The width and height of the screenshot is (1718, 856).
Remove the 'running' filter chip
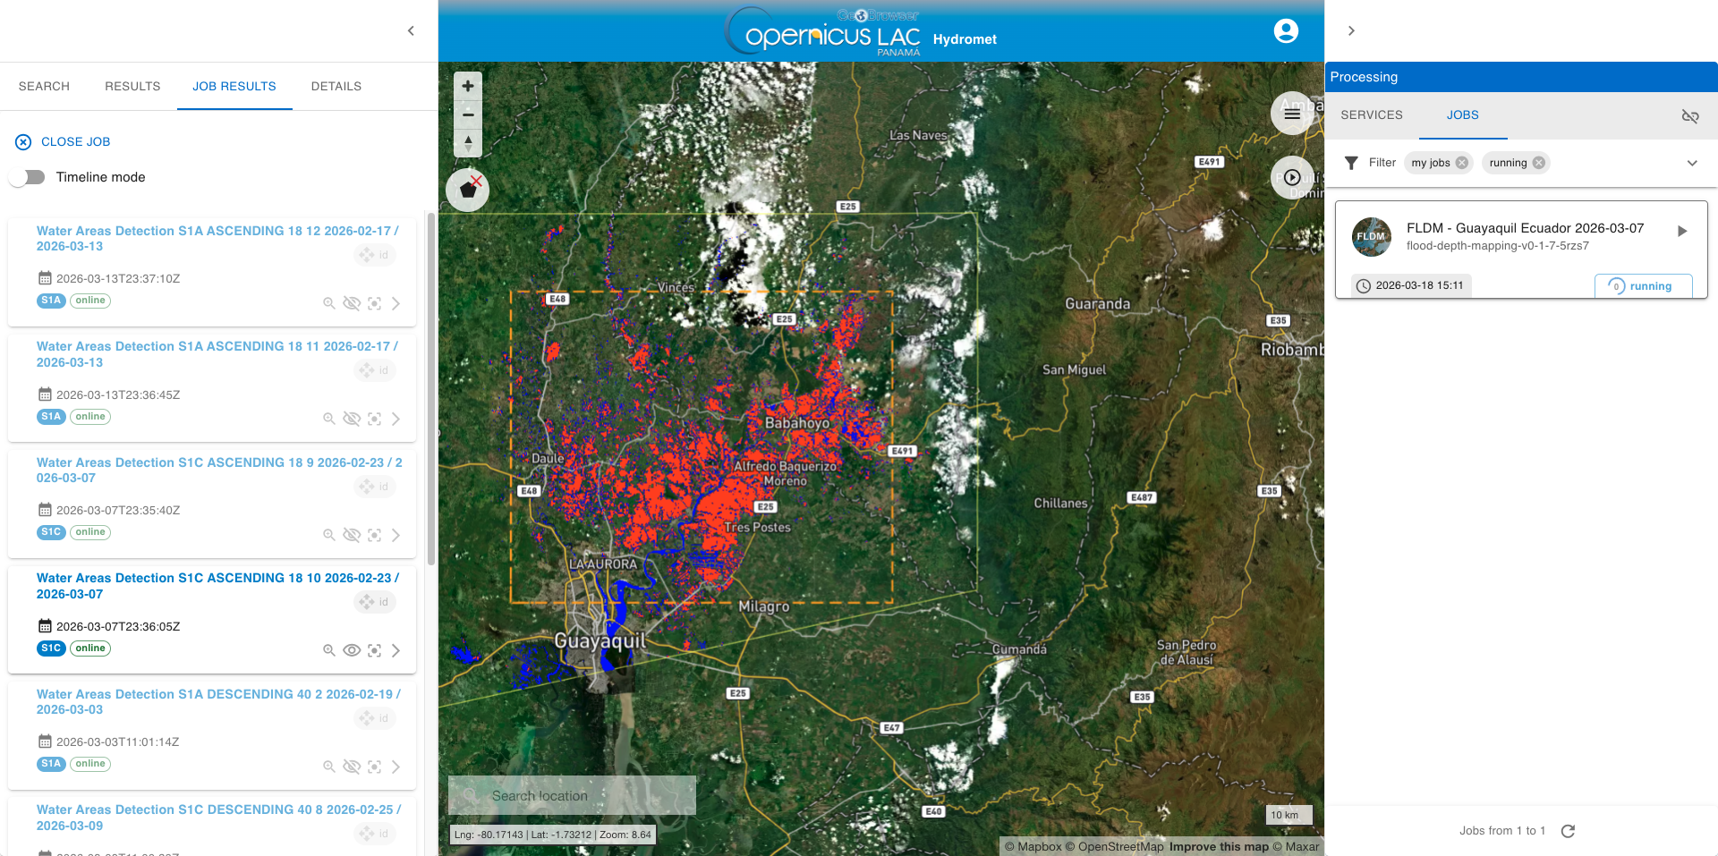[x=1539, y=163]
